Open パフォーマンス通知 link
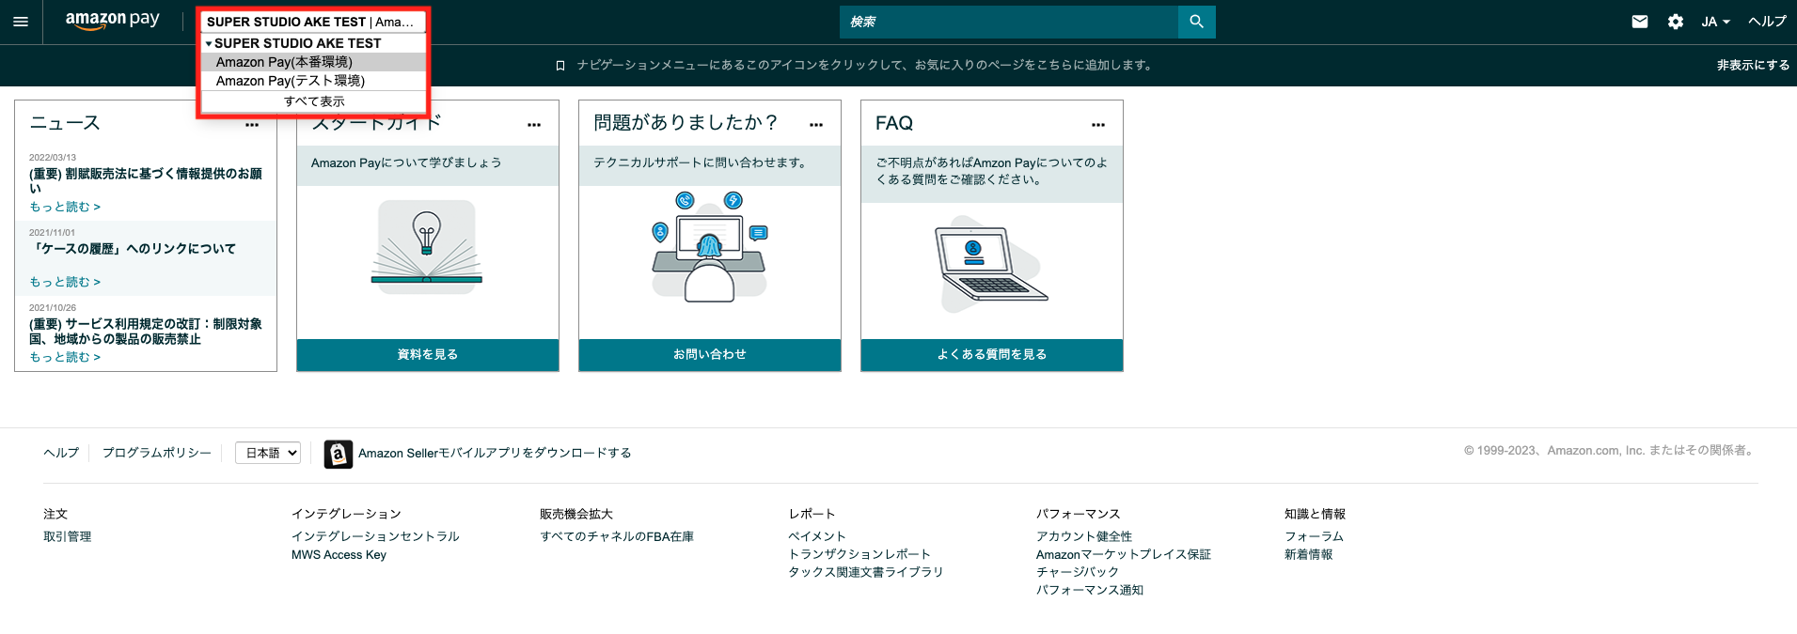The image size is (1797, 634). [x=1090, y=590]
